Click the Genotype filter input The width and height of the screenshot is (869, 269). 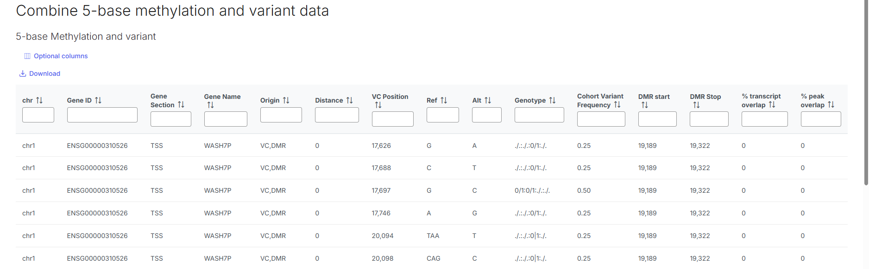(539, 115)
